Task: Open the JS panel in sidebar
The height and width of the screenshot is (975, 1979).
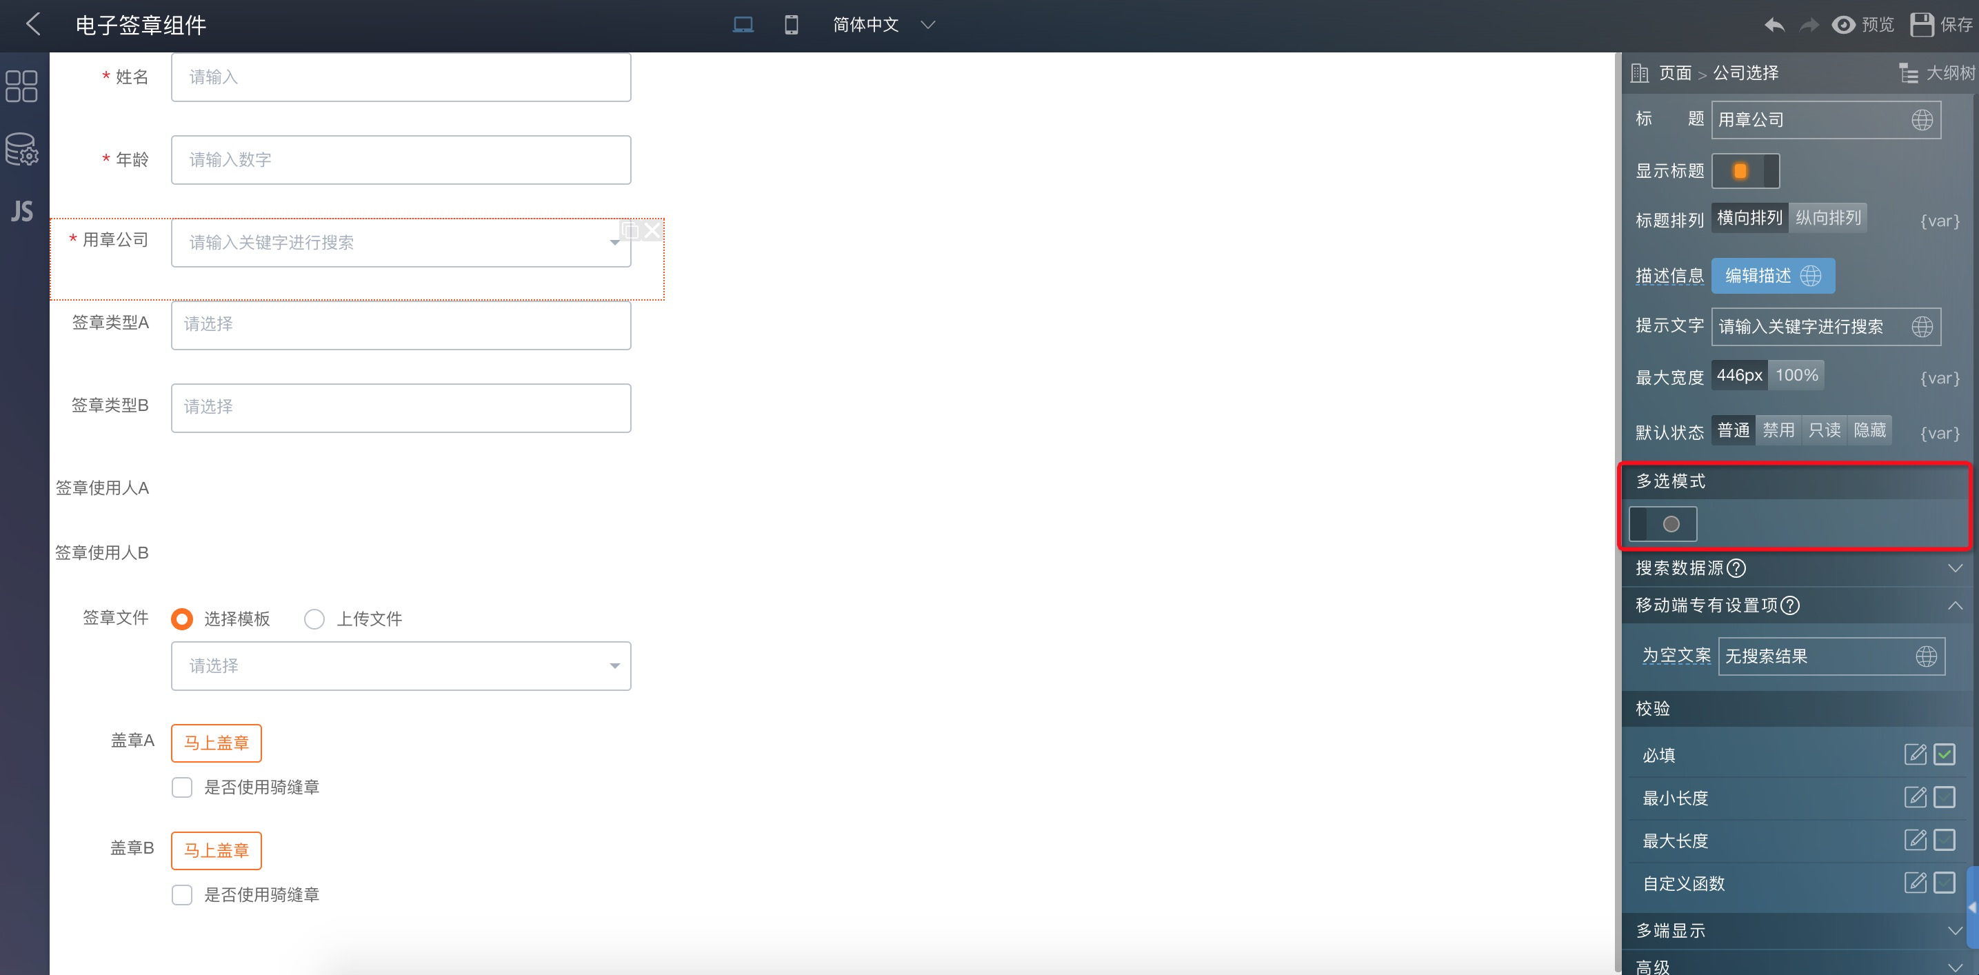Action: coord(21,210)
